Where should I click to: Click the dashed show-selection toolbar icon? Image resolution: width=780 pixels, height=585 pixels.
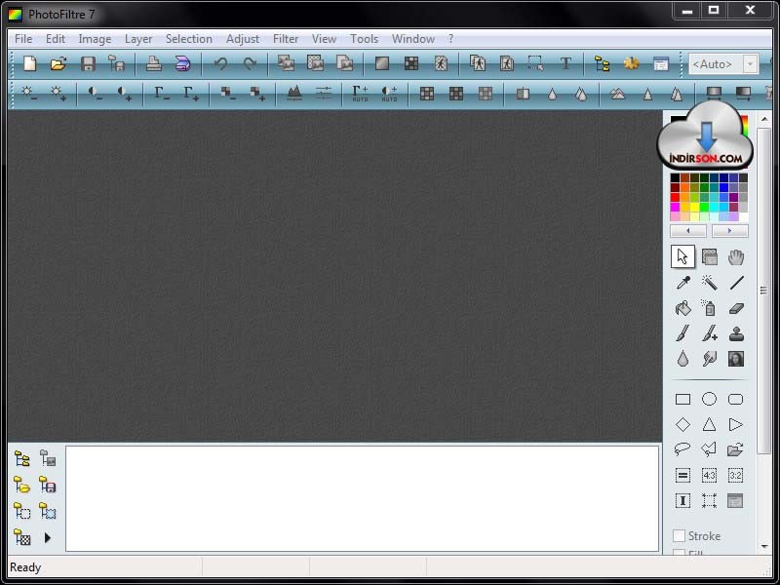(535, 63)
